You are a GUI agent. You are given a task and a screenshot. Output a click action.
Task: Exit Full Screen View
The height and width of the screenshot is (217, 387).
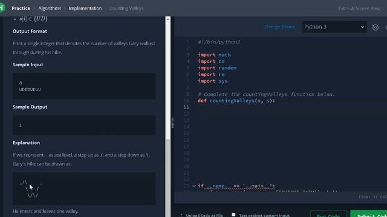pyautogui.click(x=359, y=8)
